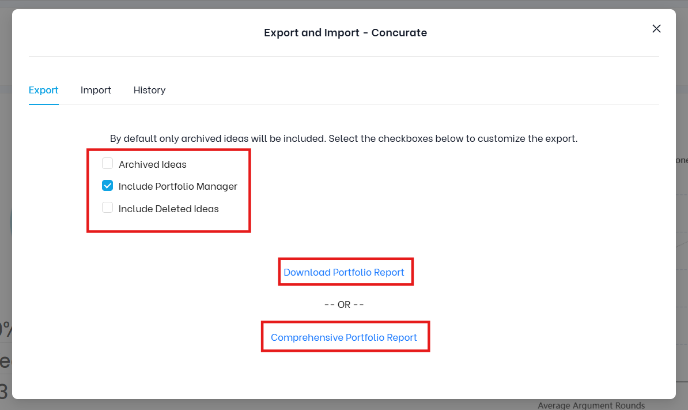Click the Include Portfolio Manager label text
This screenshot has height=410, width=688.
178,186
